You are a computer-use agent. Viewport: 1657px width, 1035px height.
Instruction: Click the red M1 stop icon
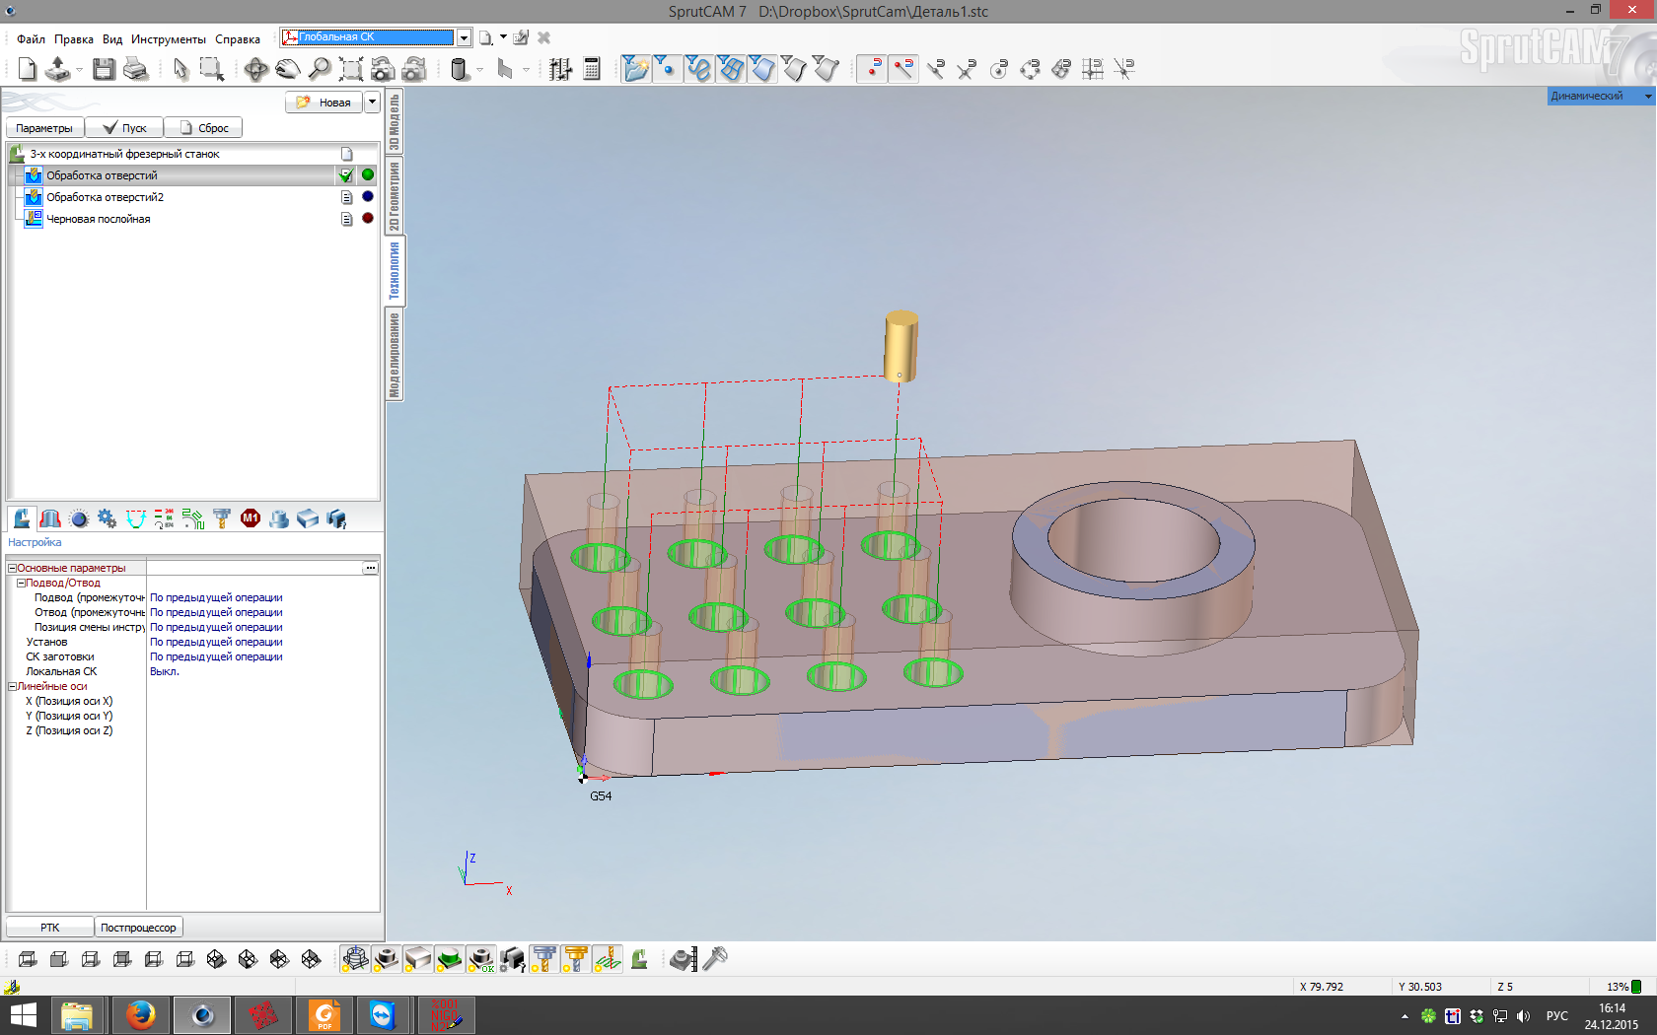251,518
